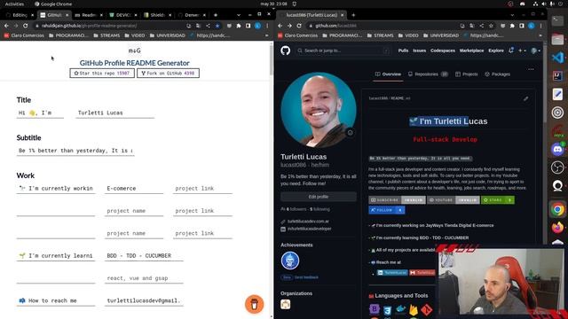Open the coffee donation floating button

click(x=255, y=304)
